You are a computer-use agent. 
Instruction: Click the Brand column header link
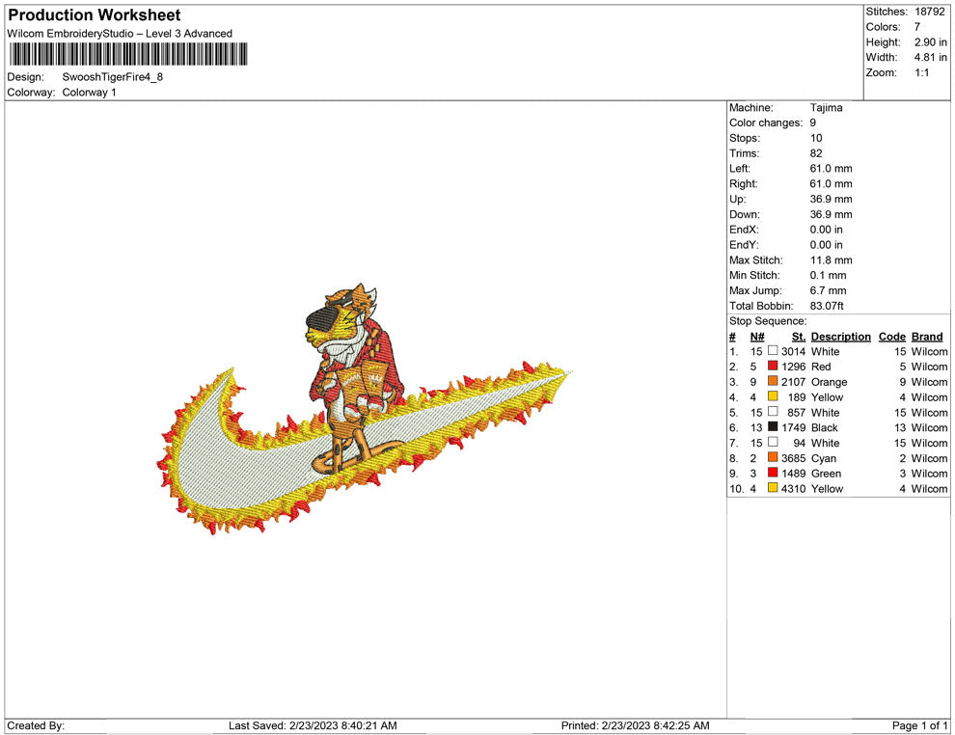pyautogui.click(x=927, y=336)
